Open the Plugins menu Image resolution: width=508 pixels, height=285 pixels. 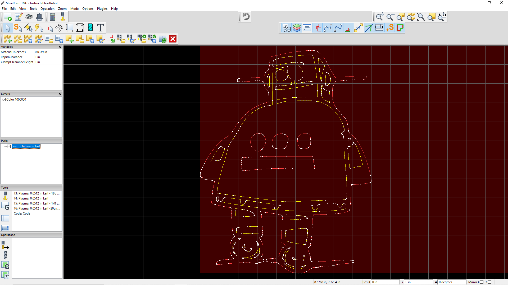(102, 8)
